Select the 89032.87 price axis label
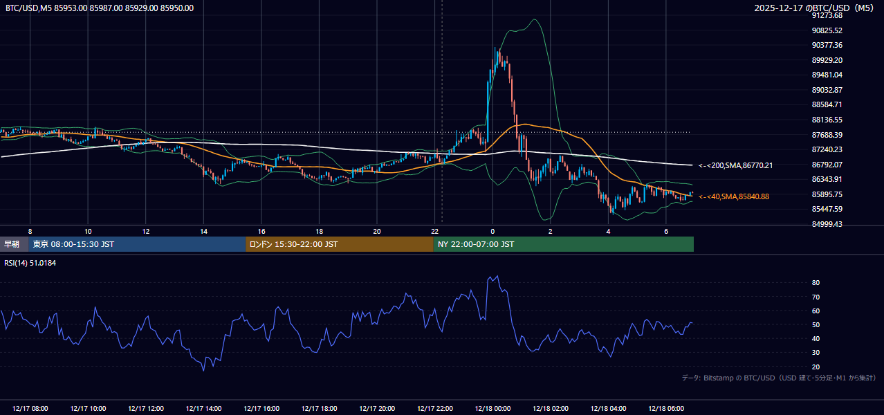The height and width of the screenshot is (415, 884). click(x=827, y=90)
